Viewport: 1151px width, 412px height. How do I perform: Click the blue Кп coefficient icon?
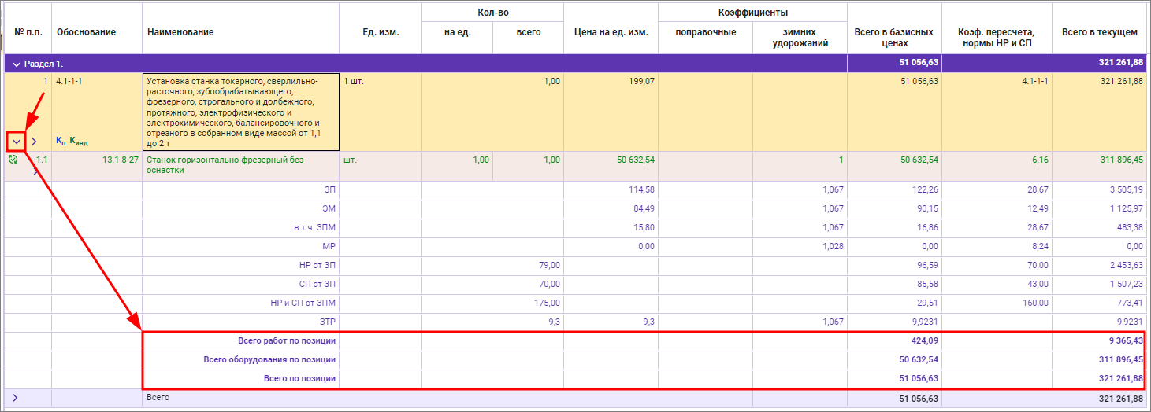click(61, 141)
